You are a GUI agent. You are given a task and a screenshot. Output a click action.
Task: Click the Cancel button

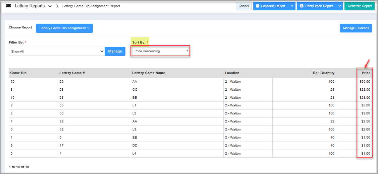click(x=244, y=6)
